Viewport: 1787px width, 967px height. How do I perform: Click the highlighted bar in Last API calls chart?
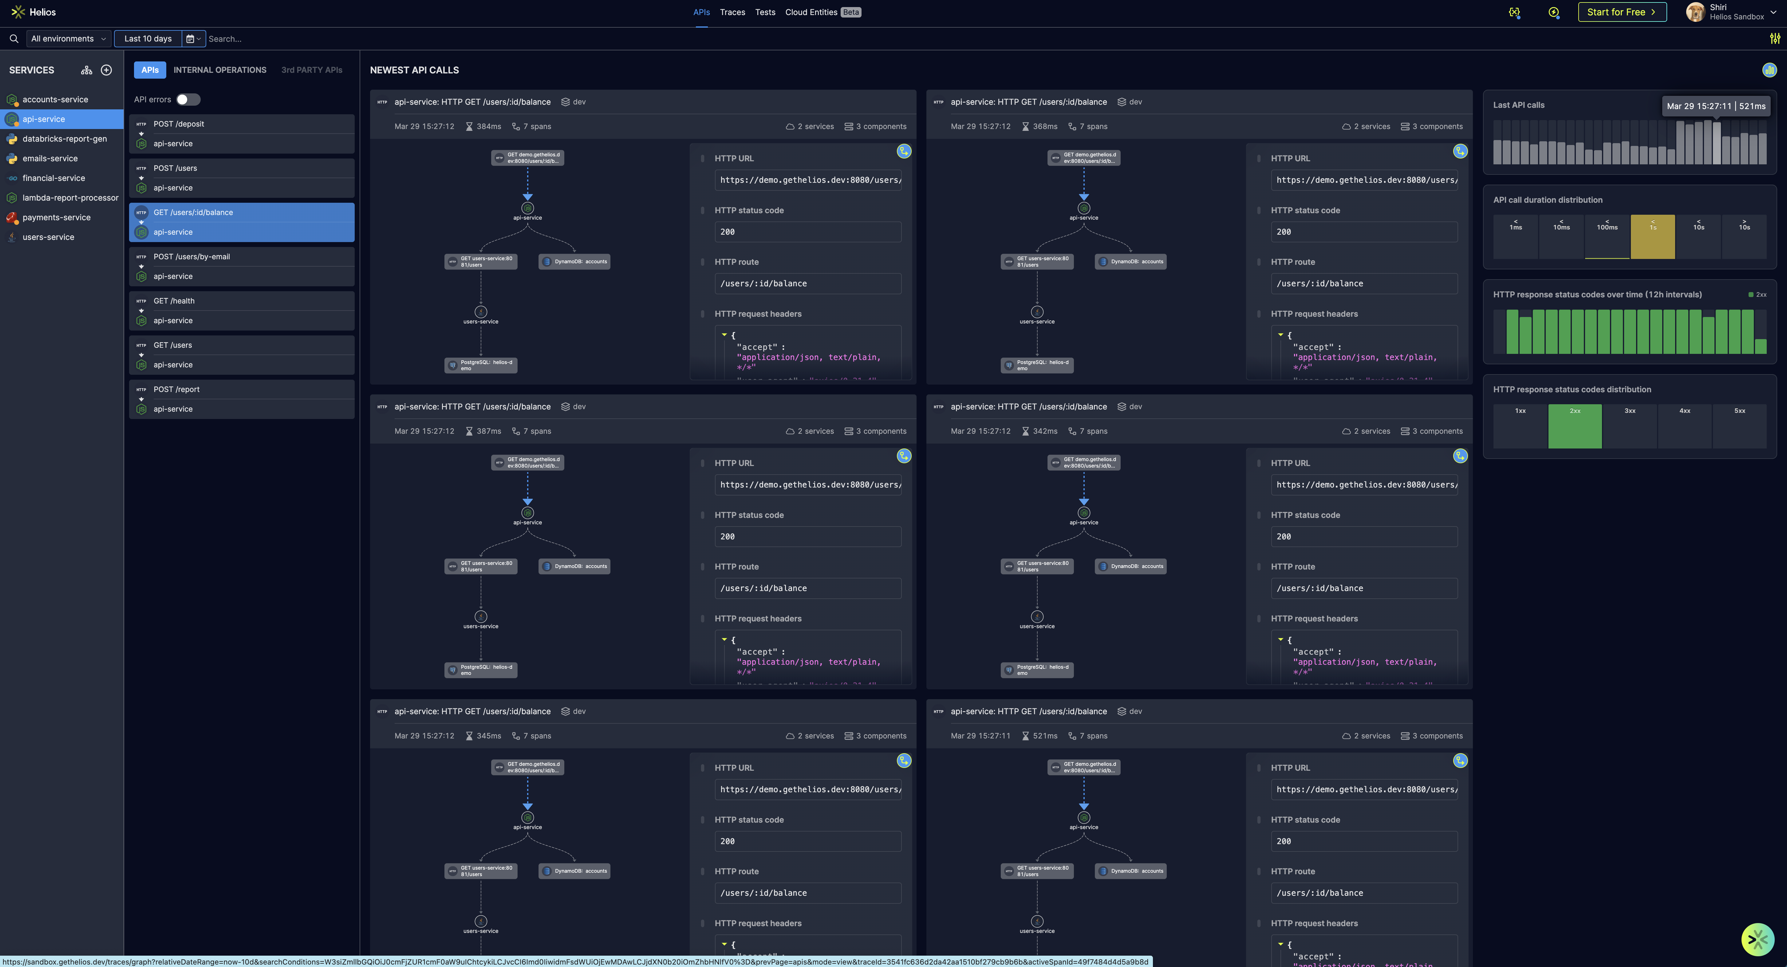pyautogui.click(x=1716, y=143)
